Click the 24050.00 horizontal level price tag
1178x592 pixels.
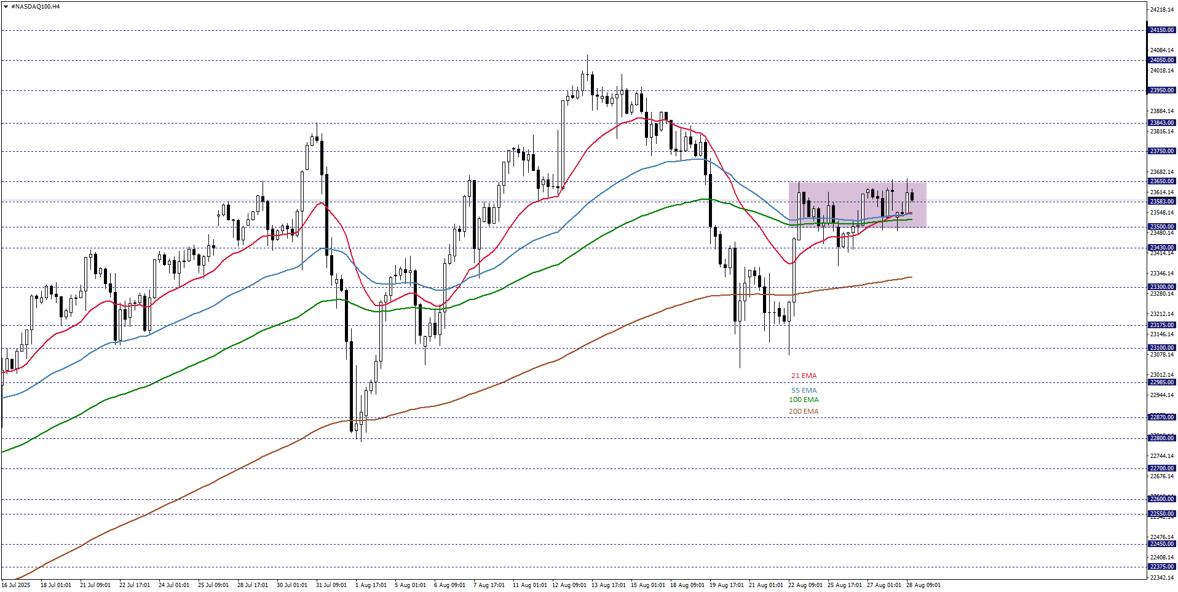click(x=1161, y=60)
